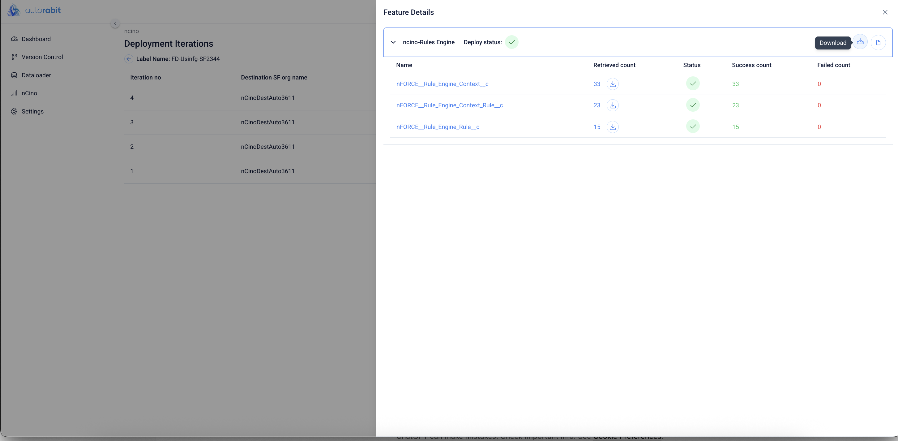Click retrieved count 33 link
Image resolution: width=898 pixels, height=441 pixels.
click(x=597, y=84)
